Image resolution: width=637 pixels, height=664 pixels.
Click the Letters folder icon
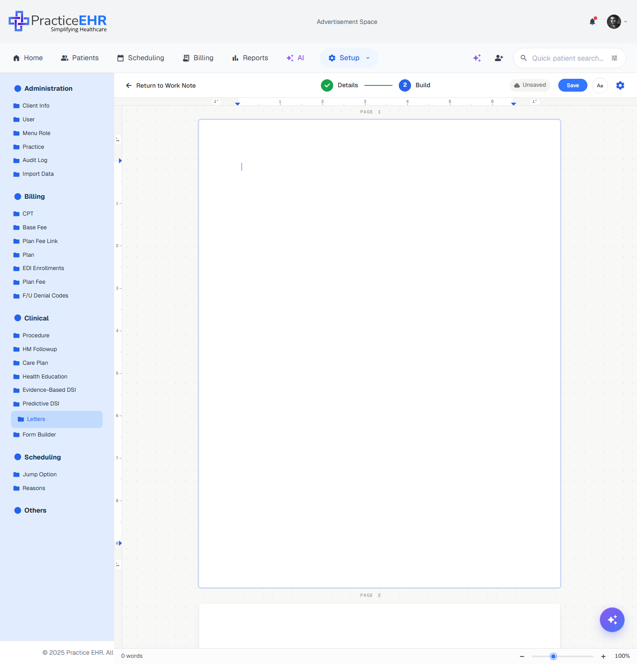coord(21,419)
